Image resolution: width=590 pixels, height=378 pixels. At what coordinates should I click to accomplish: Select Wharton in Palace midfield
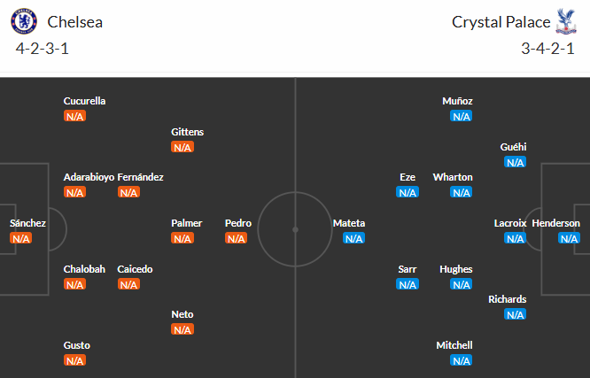[x=453, y=177]
